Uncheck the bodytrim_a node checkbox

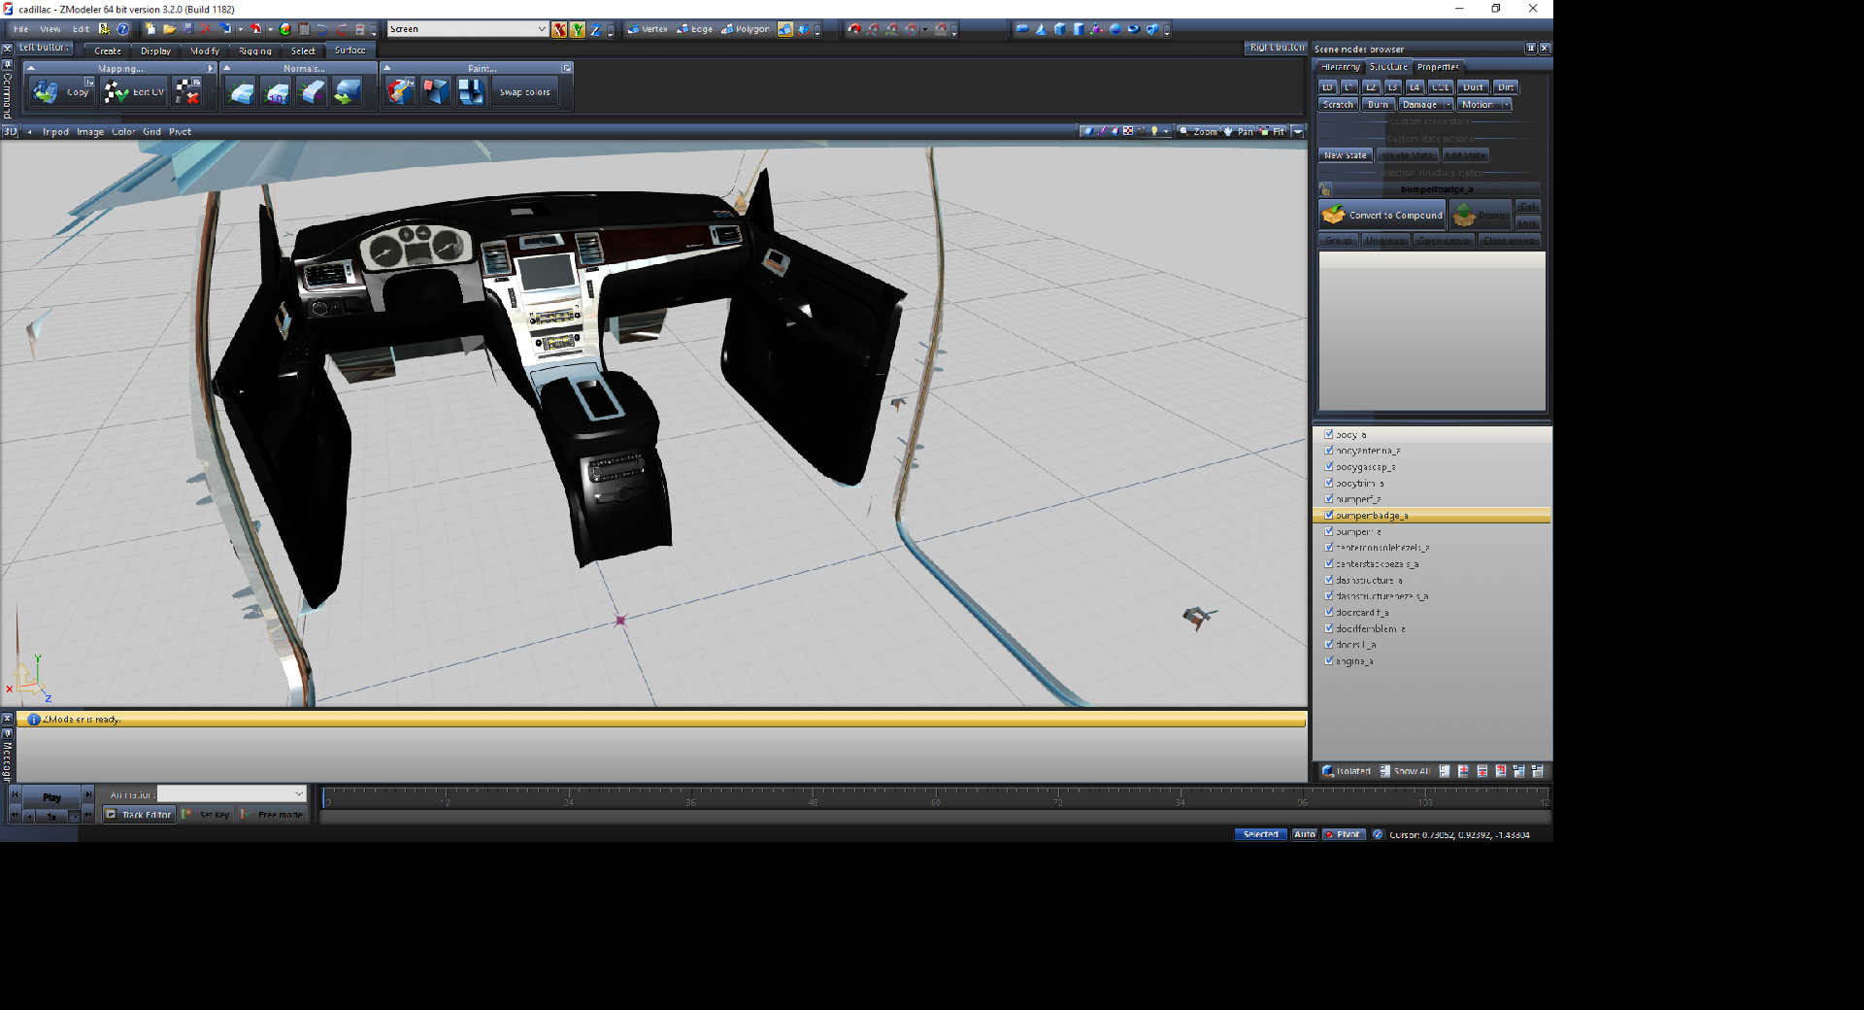tap(1329, 483)
